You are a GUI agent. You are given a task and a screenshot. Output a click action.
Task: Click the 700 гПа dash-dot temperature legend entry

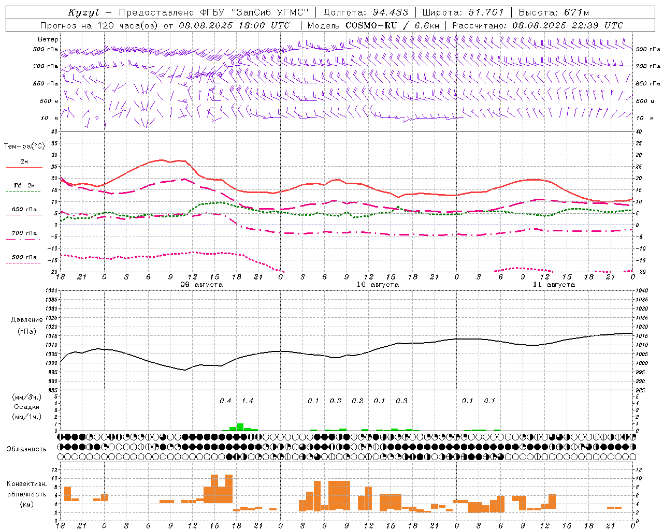[x=24, y=233]
